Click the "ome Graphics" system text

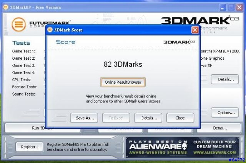[213, 58]
